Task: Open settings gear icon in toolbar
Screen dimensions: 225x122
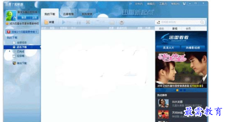Action: (x=121, y=22)
